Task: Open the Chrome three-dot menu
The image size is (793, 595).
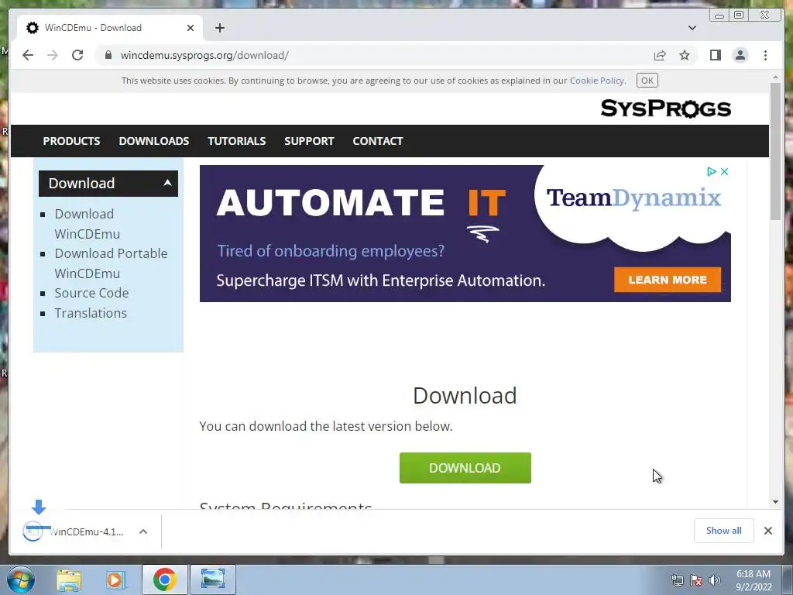Action: click(765, 55)
